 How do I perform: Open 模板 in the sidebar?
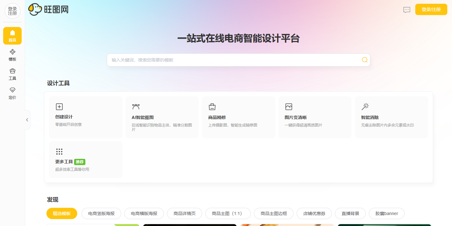coord(13,55)
